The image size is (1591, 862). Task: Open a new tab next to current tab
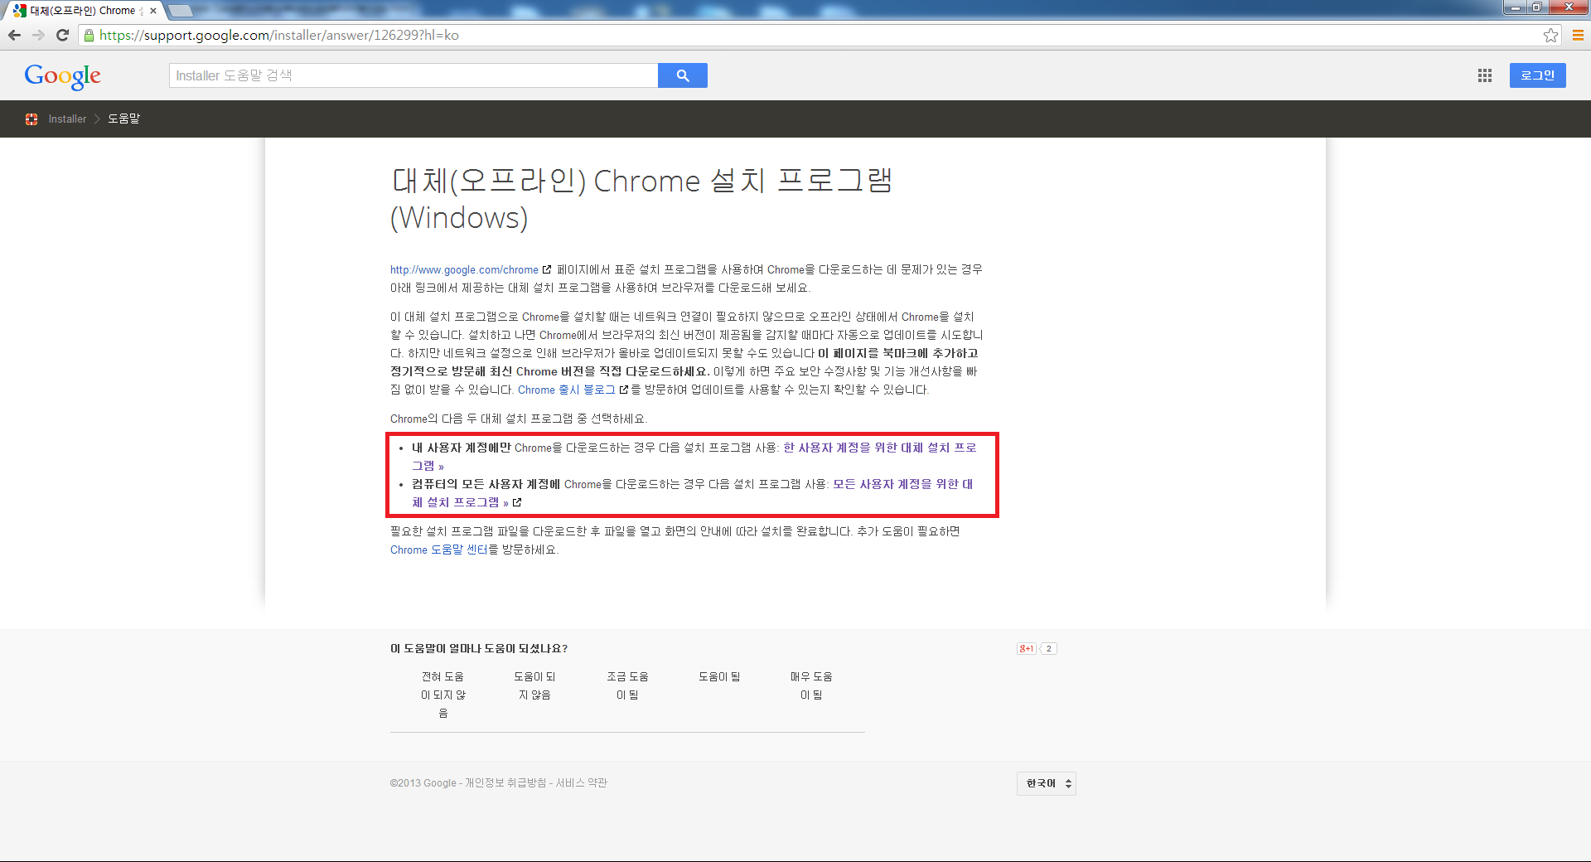(x=181, y=11)
